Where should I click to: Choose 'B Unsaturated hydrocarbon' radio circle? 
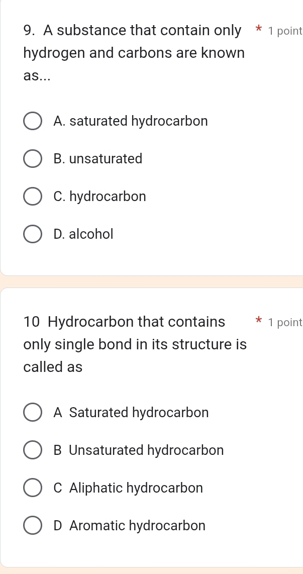point(33,450)
